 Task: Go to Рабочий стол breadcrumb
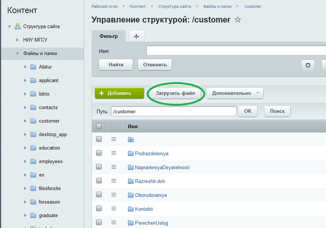coord(104,6)
